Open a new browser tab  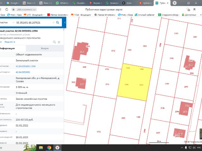click(x=175, y=3)
